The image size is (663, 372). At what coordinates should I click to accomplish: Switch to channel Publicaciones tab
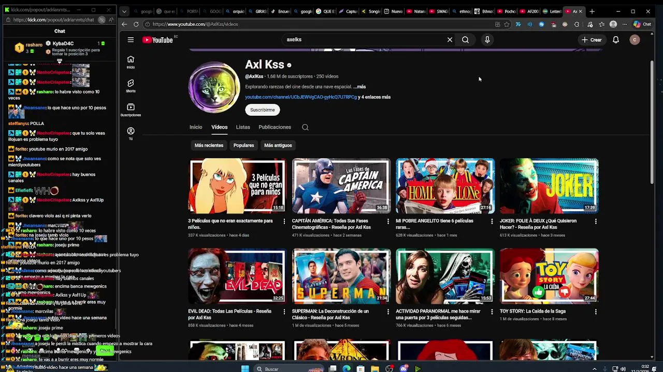click(x=275, y=127)
